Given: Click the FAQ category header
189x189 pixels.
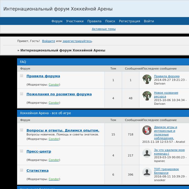Looking at the screenshot, I should [x=23, y=62].
